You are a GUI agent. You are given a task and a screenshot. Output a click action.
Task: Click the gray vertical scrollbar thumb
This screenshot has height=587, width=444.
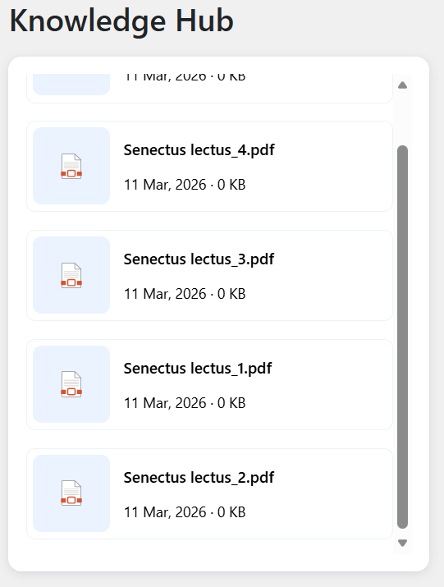coord(402,337)
